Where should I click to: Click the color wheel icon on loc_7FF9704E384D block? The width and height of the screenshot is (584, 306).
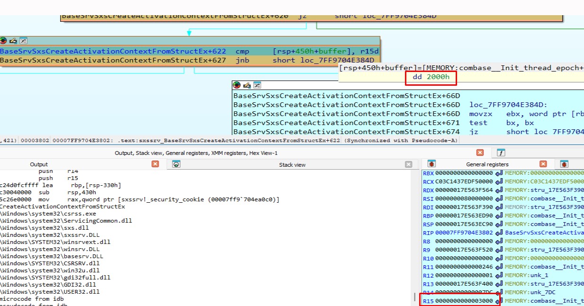coord(237,85)
